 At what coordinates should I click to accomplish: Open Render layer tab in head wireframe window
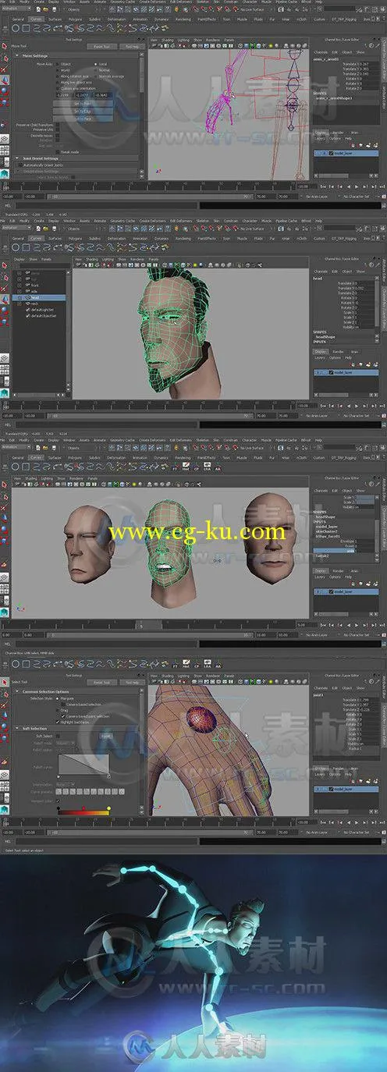click(x=339, y=351)
